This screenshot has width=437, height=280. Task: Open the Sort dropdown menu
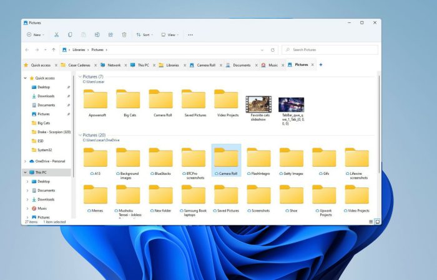click(145, 35)
